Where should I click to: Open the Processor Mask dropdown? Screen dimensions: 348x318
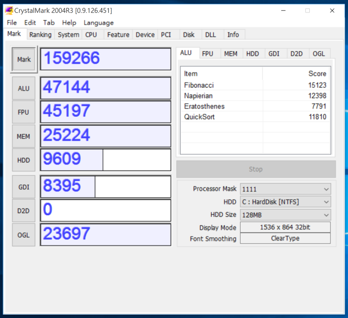click(285, 189)
